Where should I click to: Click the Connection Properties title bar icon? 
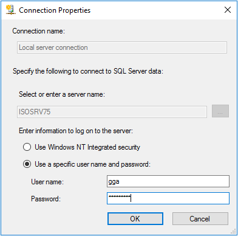coord(10,10)
